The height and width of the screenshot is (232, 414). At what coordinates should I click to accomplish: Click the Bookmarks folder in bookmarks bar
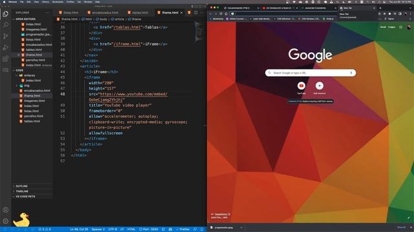[216, 19]
